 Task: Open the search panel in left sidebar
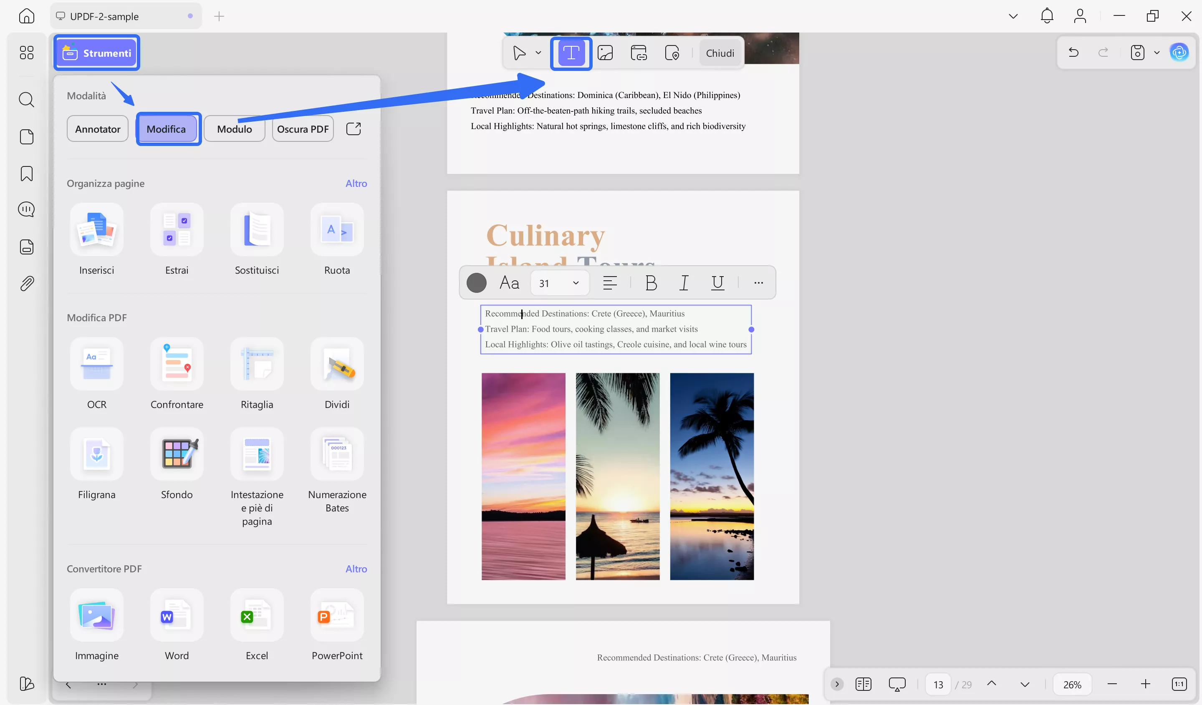coord(26,100)
